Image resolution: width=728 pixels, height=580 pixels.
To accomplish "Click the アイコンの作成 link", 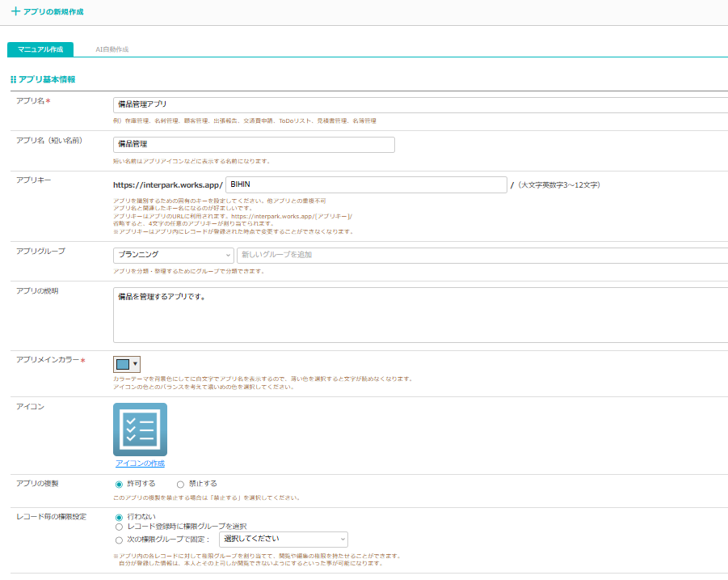I will (x=140, y=464).
